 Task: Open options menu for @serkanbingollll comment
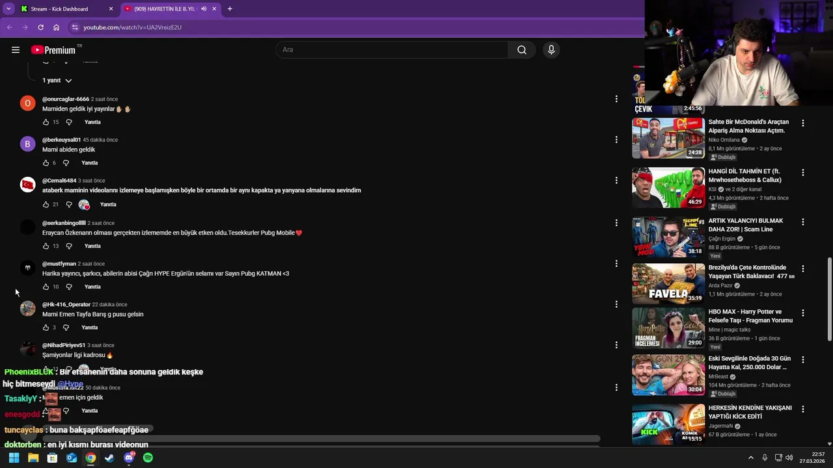[x=616, y=223]
